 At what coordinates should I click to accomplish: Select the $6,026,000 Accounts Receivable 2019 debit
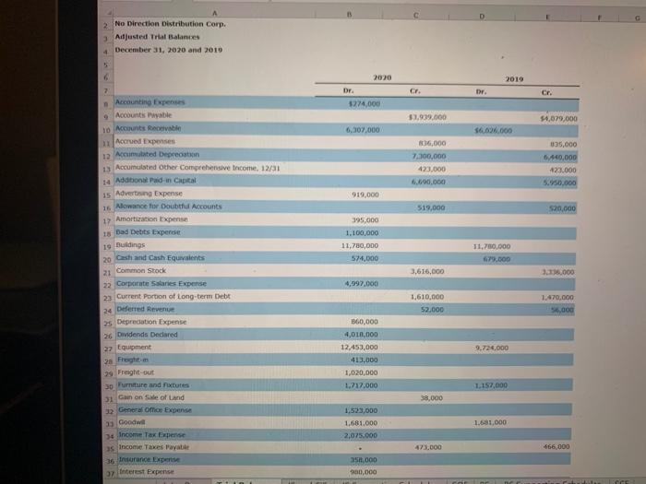(493, 131)
